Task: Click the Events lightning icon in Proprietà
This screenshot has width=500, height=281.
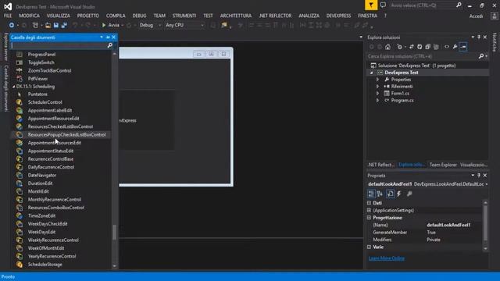Action: coord(399,194)
